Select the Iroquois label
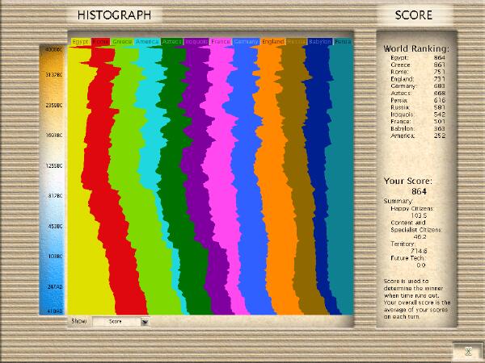This screenshot has height=363, width=485. [196, 41]
